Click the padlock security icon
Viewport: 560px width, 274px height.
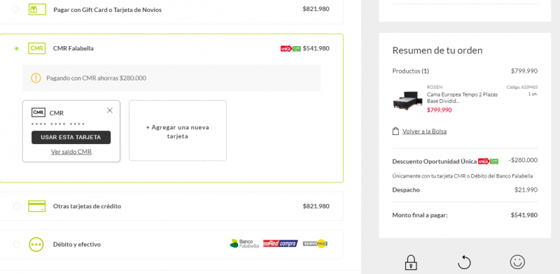[411, 262]
